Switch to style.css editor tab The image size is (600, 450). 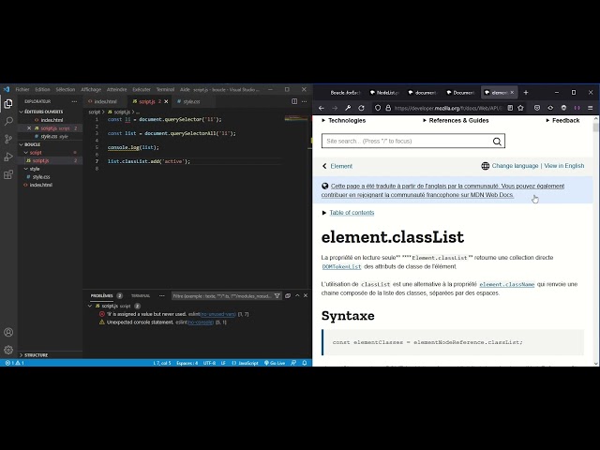pos(189,102)
